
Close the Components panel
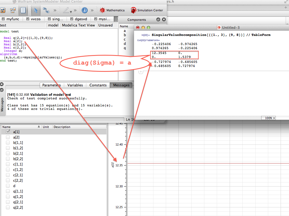[164, 19]
